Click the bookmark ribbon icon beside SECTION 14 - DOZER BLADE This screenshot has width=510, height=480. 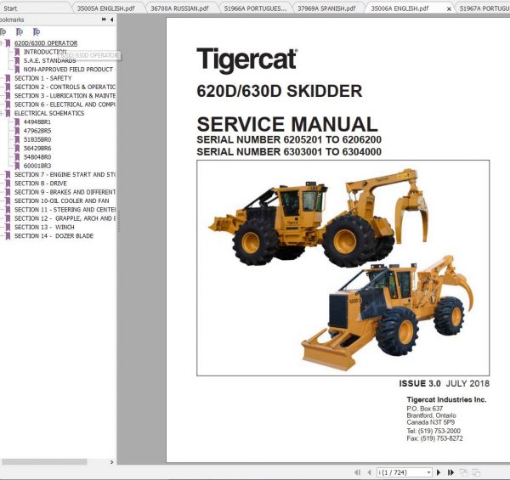point(8,236)
